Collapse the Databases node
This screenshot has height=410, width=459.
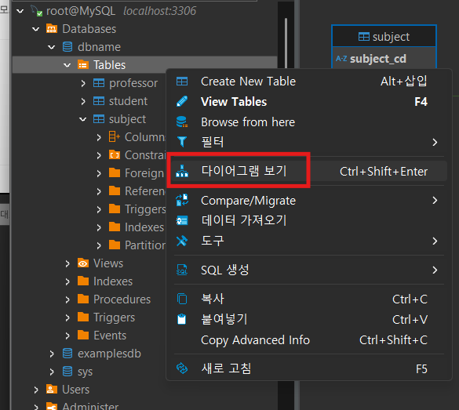[36, 29]
